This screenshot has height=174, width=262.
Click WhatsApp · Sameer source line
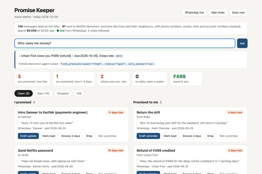(x=42, y=128)
